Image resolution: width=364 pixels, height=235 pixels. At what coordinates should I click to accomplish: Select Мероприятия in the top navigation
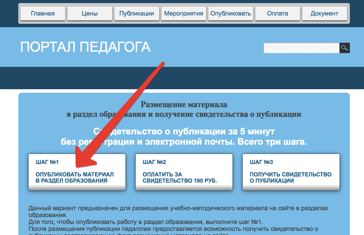click(x=184, y=13)
